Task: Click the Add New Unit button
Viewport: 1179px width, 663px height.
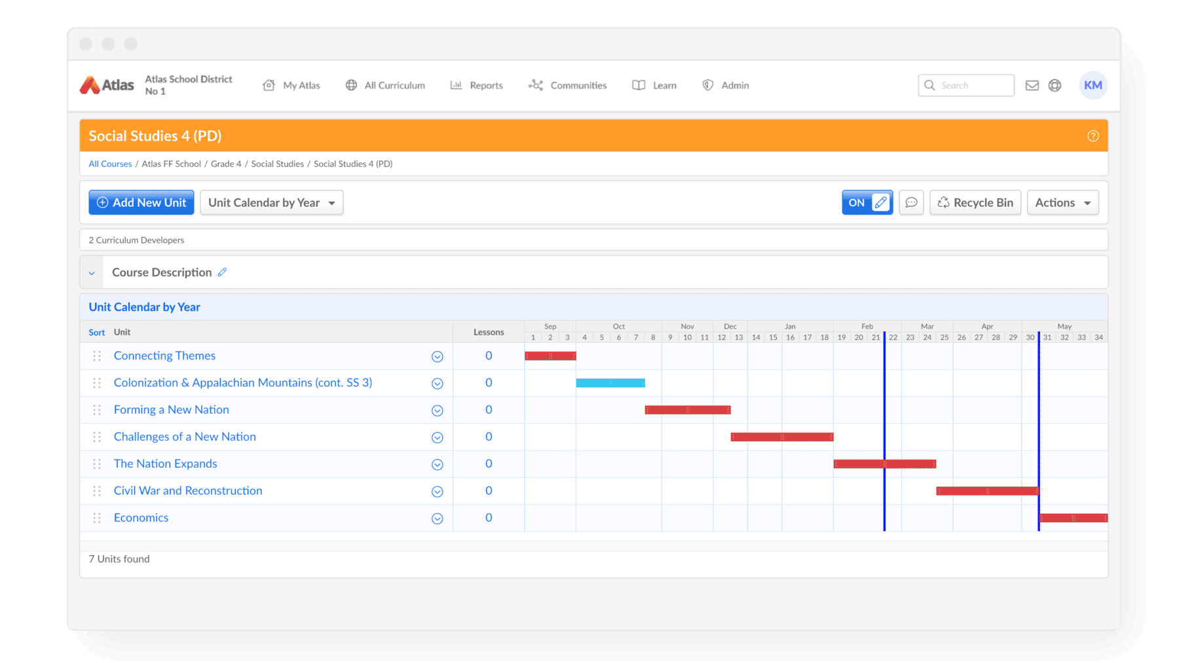Action: pyautogui.click(x=141, y=203)
